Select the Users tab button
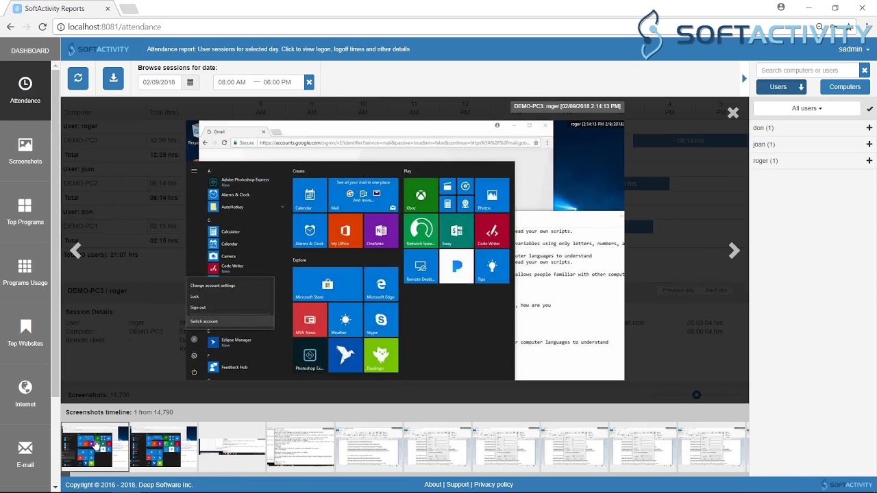Screen dimensions: 877x493 coord(782,87)
